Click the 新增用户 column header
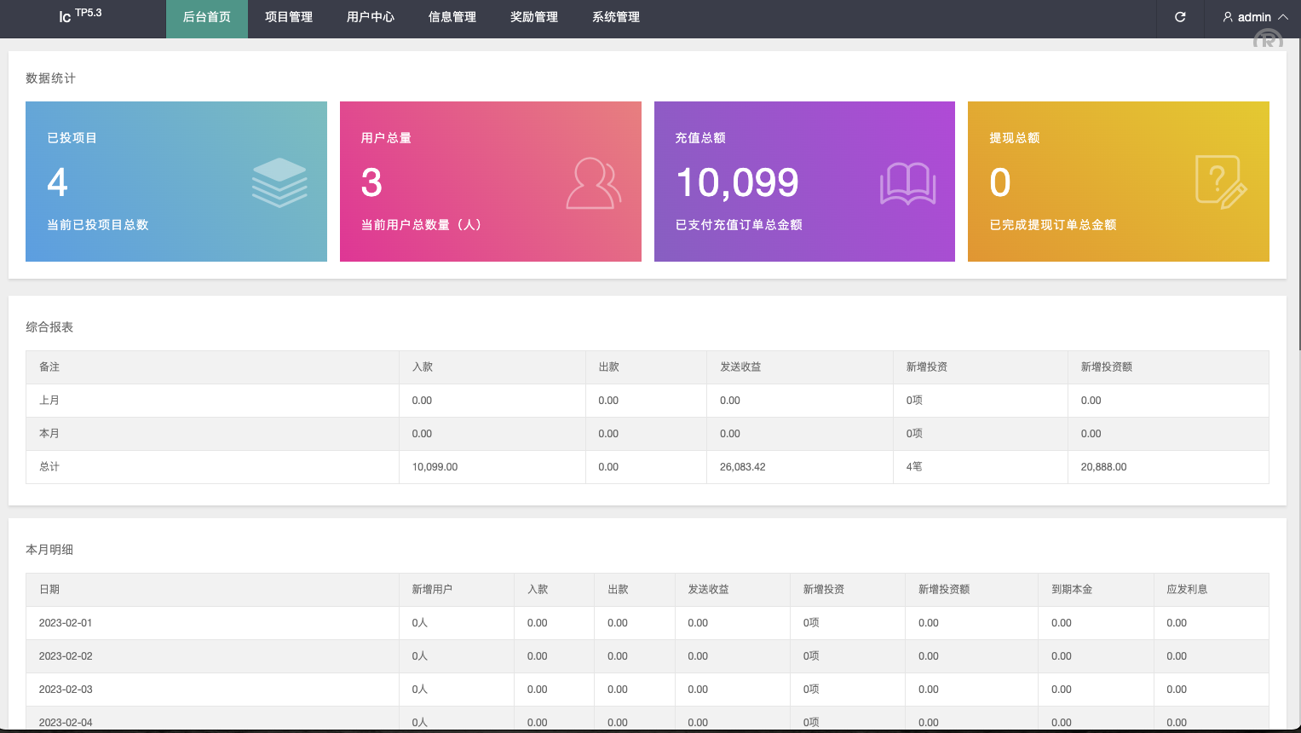The height and width of the screenshot is (733, 1301). tap(432, 590)
